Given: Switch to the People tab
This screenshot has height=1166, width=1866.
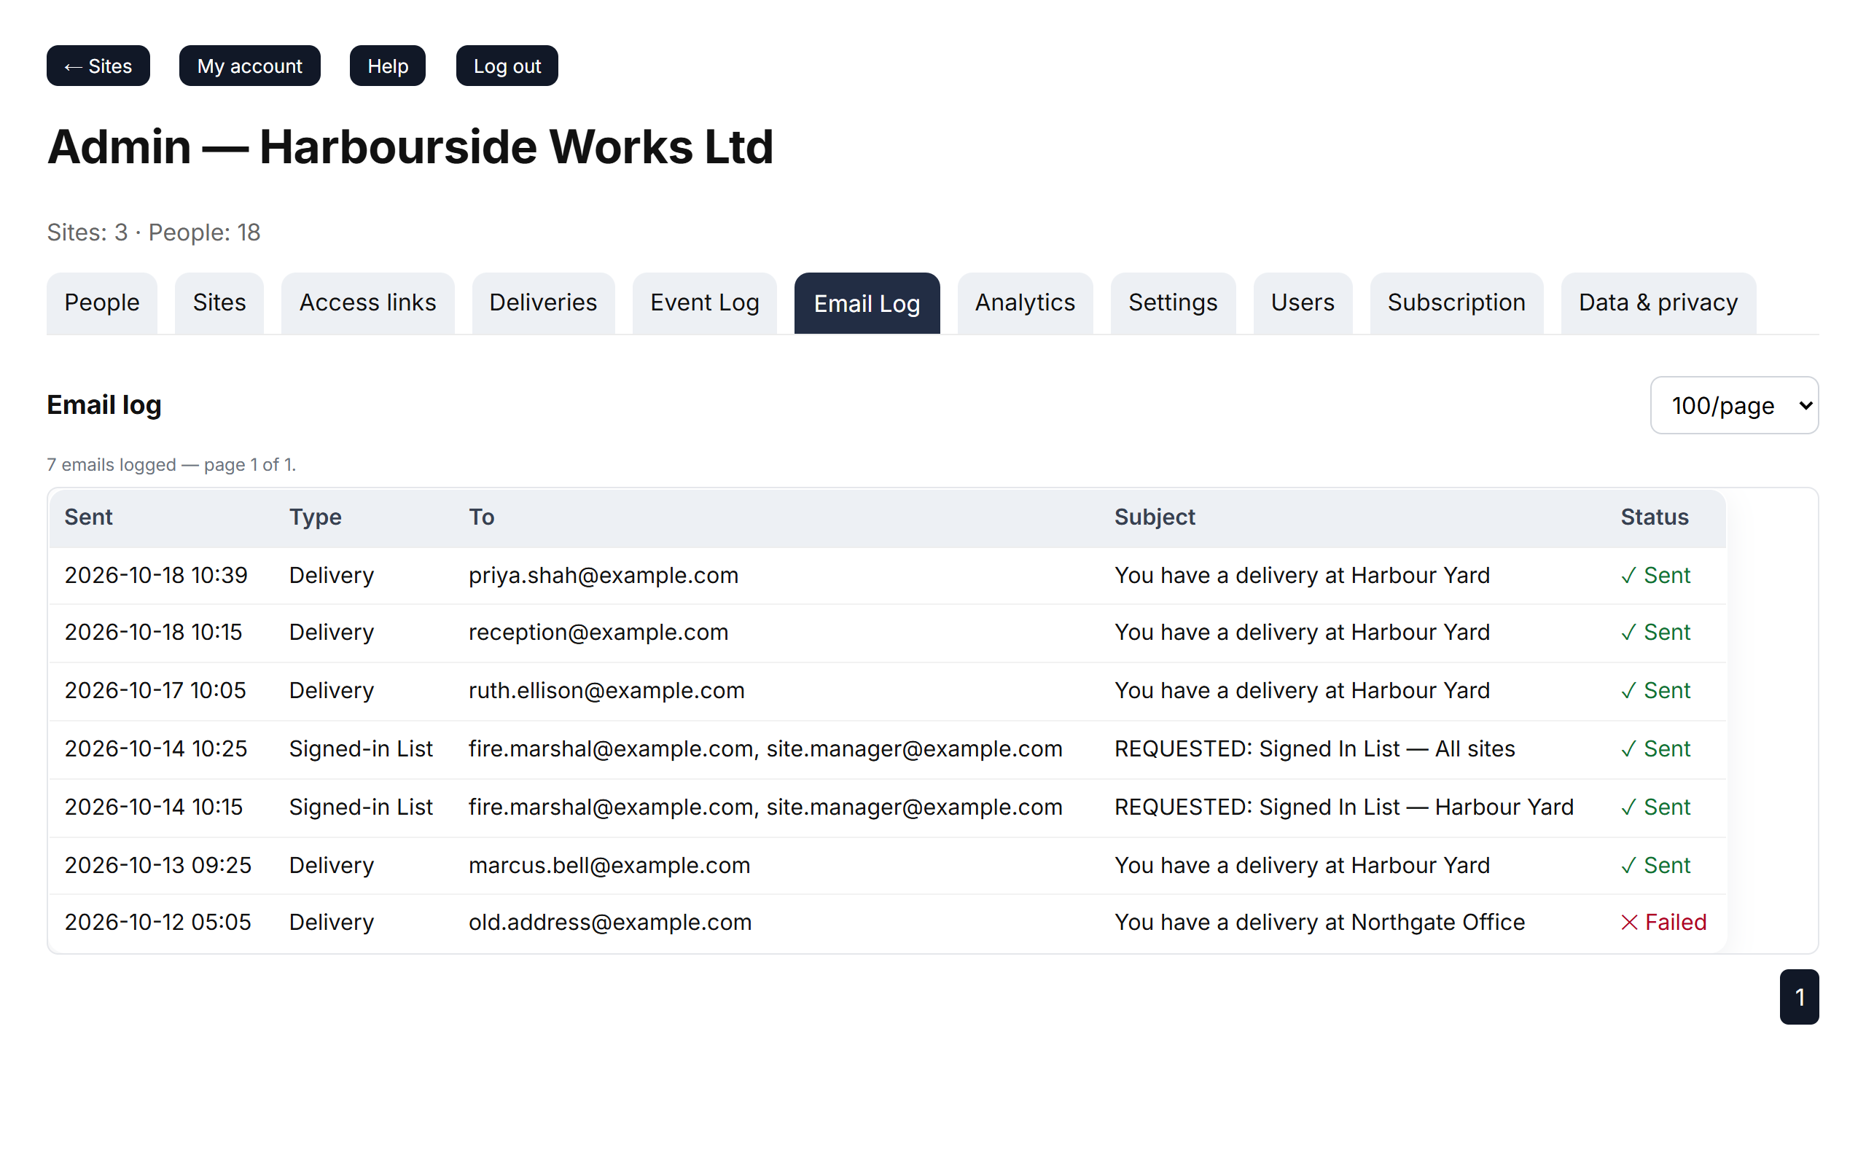Looking at the screenshot, I should pos(102,302).
